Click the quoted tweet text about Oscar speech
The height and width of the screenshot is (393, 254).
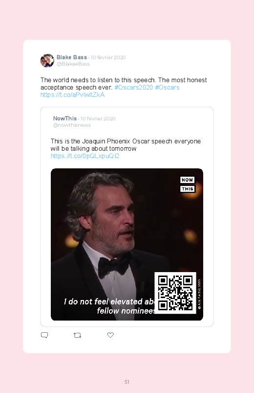point(126,145)
